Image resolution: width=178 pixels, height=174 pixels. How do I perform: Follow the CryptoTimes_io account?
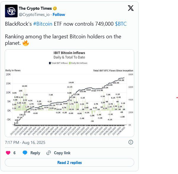click(x=59, y=14)
